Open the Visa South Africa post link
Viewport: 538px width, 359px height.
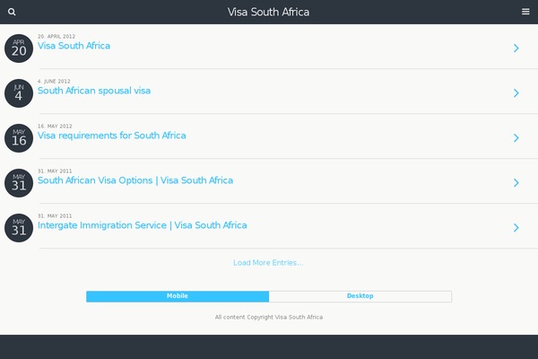pyautogui.click(x=74, y=46)
